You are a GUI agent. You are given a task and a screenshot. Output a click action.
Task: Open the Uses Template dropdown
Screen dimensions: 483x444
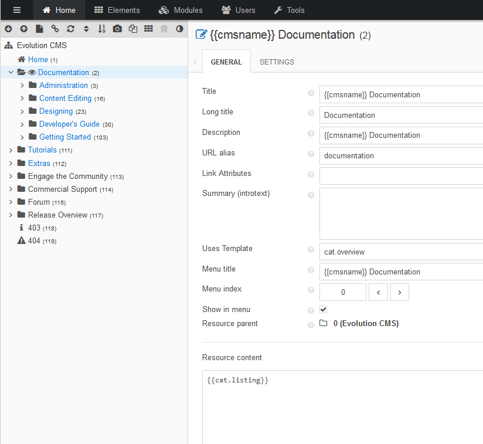[x=401, y=252]
